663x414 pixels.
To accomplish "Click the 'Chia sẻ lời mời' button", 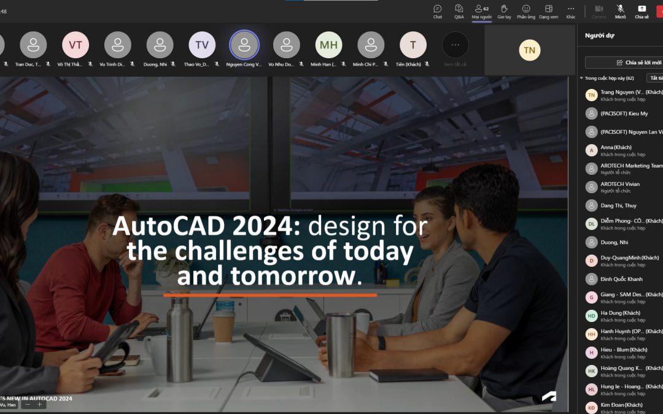I will (625, 63).
